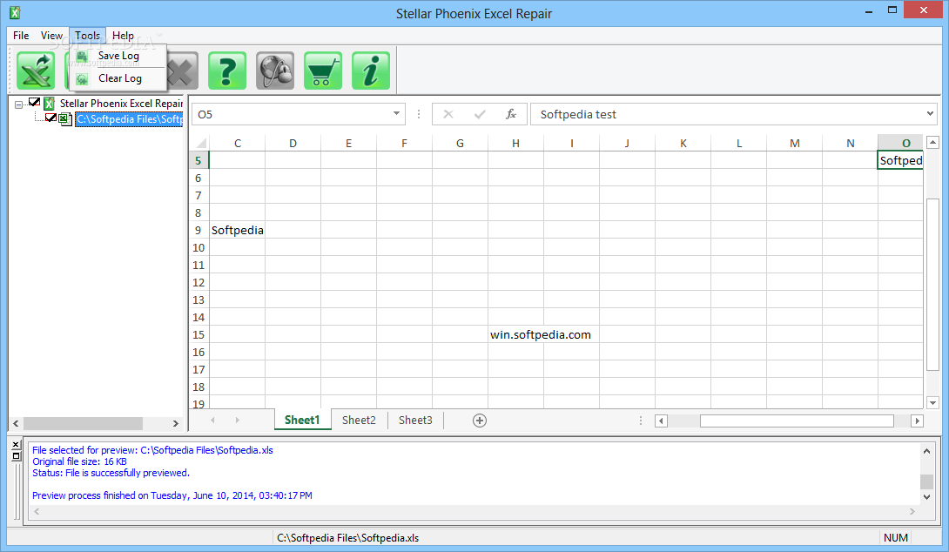The height and width of the screenshot is (552, 949).
Task: Click the Tools menu
Action: [88, 36]
